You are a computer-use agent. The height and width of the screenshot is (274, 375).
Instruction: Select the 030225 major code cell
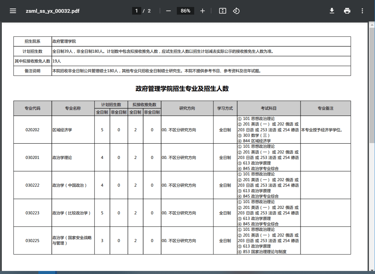pos(33,241)
